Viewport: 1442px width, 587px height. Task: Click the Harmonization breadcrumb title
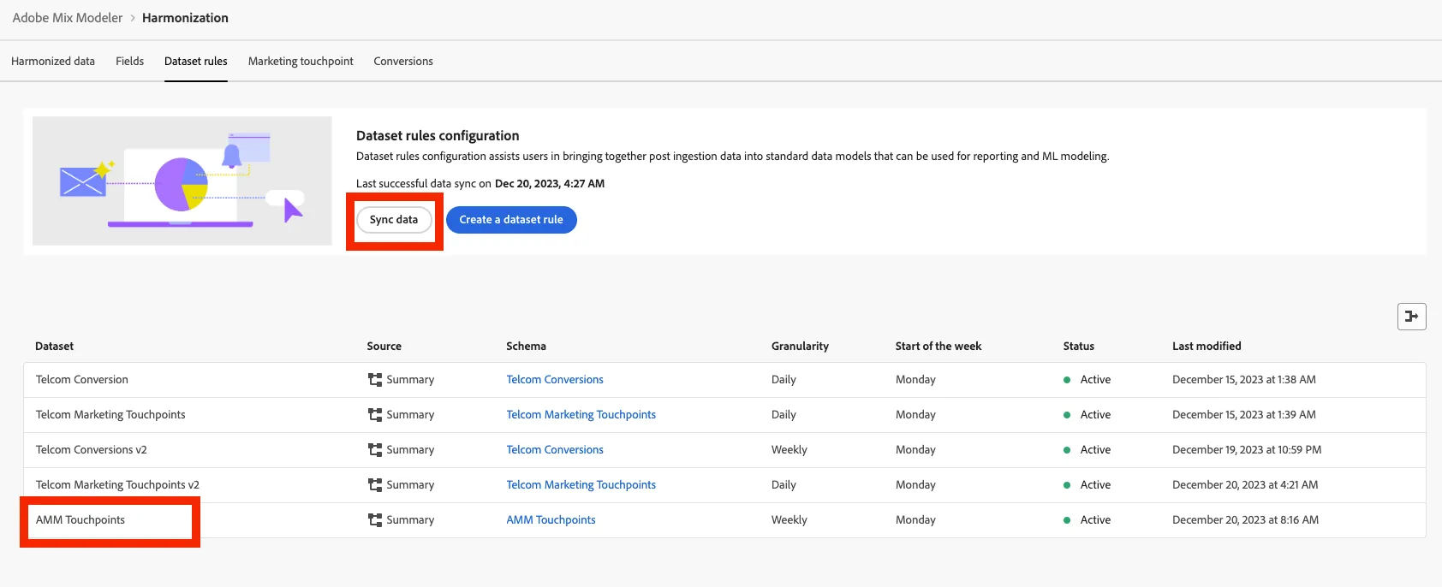pos(185,18)
